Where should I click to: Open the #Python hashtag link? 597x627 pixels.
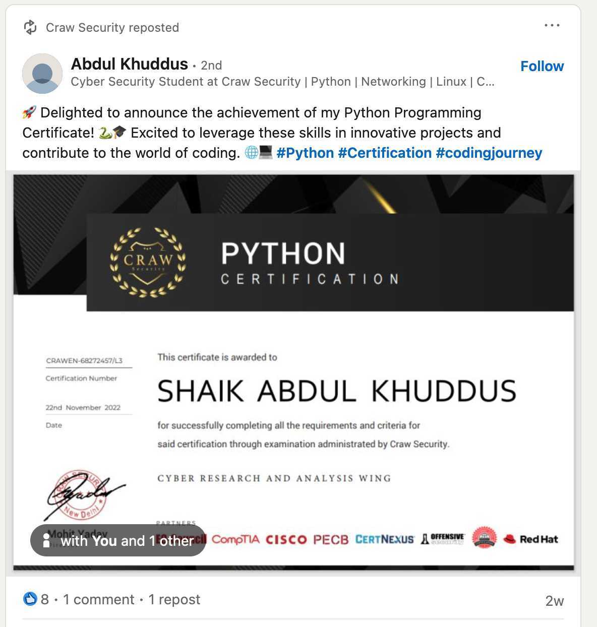(306, 152)
